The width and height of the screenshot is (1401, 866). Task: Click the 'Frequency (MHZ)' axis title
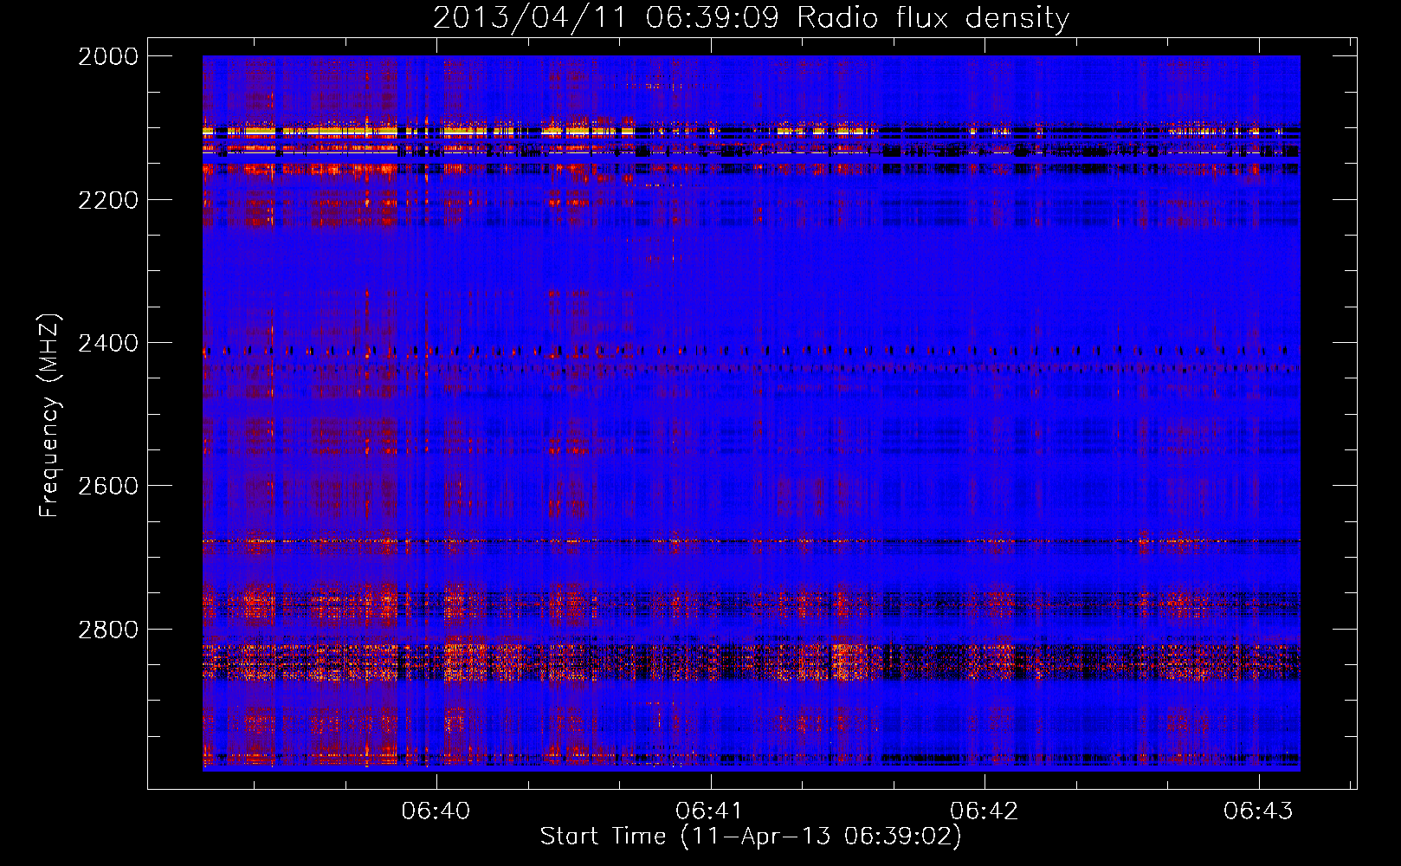(50, 416)
